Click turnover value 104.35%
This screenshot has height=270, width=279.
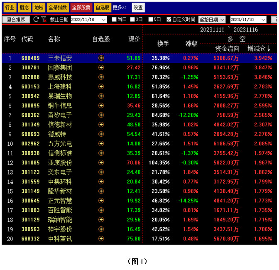pos(159,163)
